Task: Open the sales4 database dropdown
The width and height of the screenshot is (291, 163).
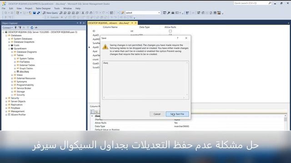Action: (x=159, y=13)
